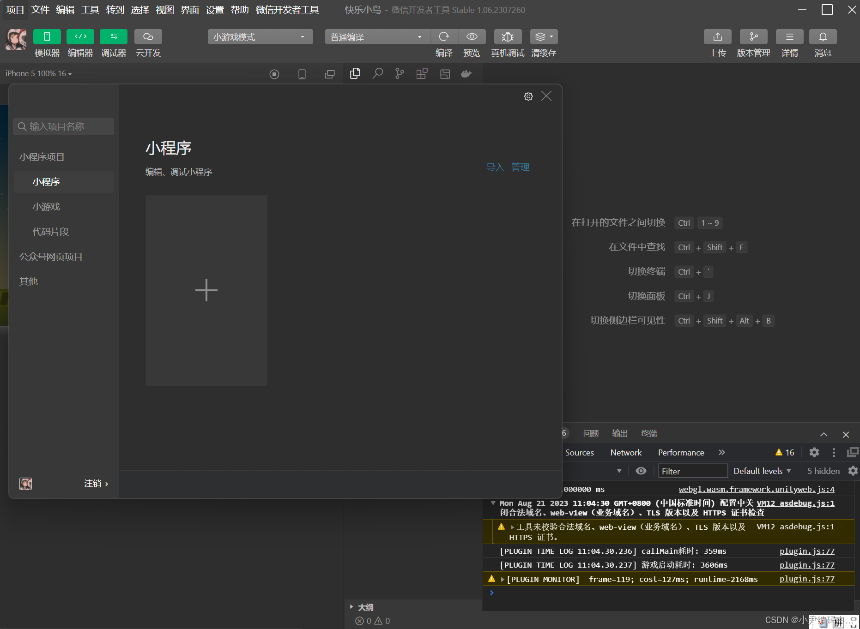Close the project selection dialog
Image resolution: width=860 pixels, height=629 pixels.
[546, 96]
